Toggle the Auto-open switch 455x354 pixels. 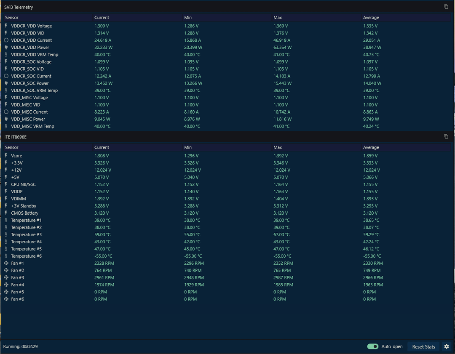[372, 346]
